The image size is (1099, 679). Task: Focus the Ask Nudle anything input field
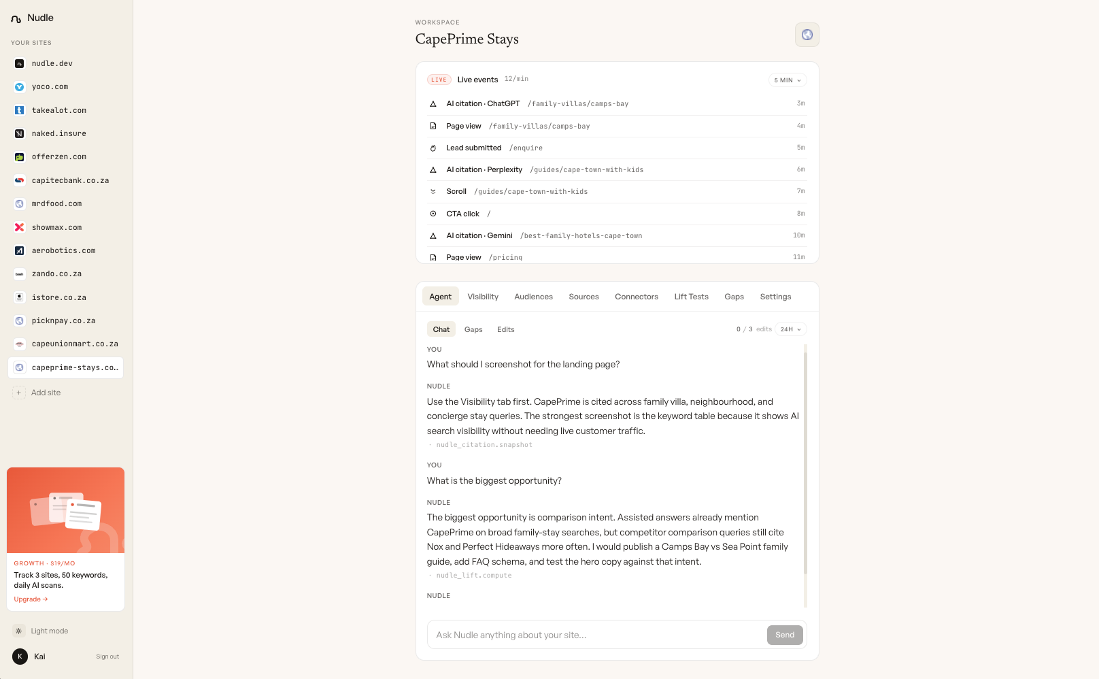(x=597, y=635)
